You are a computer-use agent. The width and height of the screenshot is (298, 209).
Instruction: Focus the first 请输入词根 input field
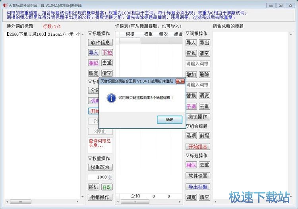[x=197, y=64]
